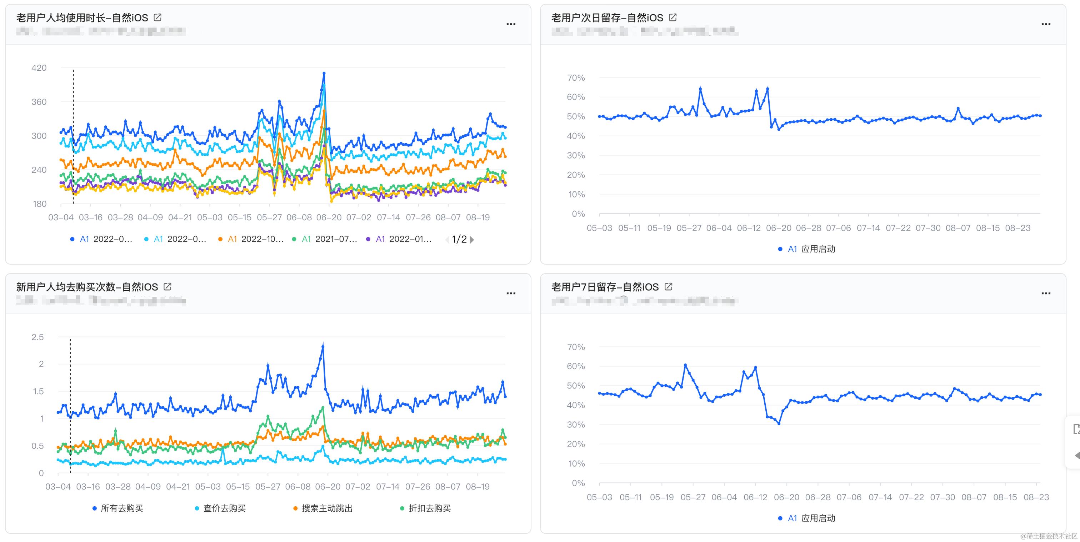Toggle 所有去购买 series in legend
The width and height of the screenshot is (1080, 542).
[x=118, y=508]
